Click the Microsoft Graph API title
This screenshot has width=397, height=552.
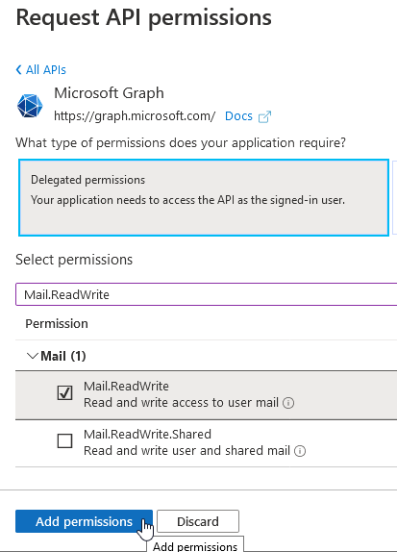[110, 93]
